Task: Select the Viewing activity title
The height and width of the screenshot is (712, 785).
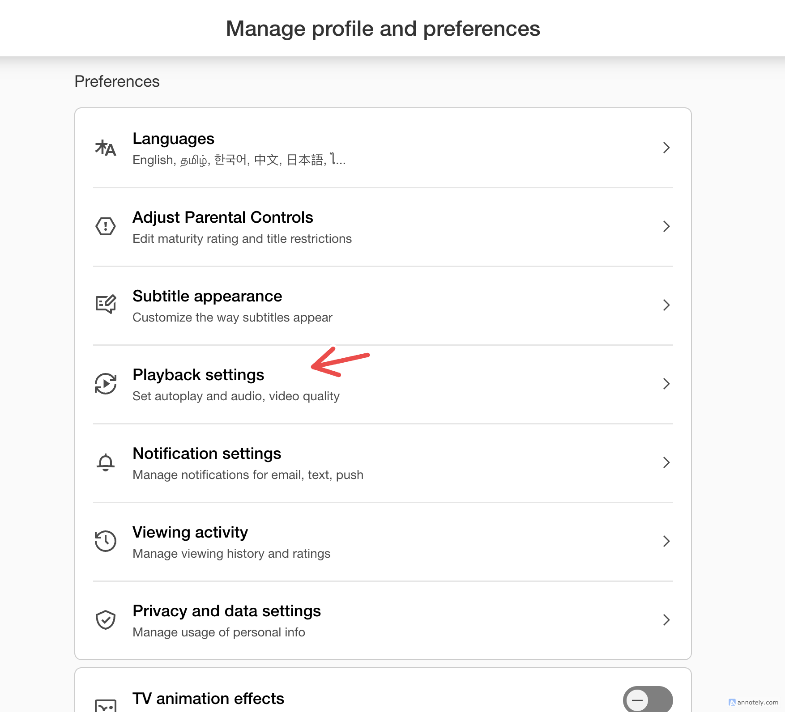Action: coord(190,532)
